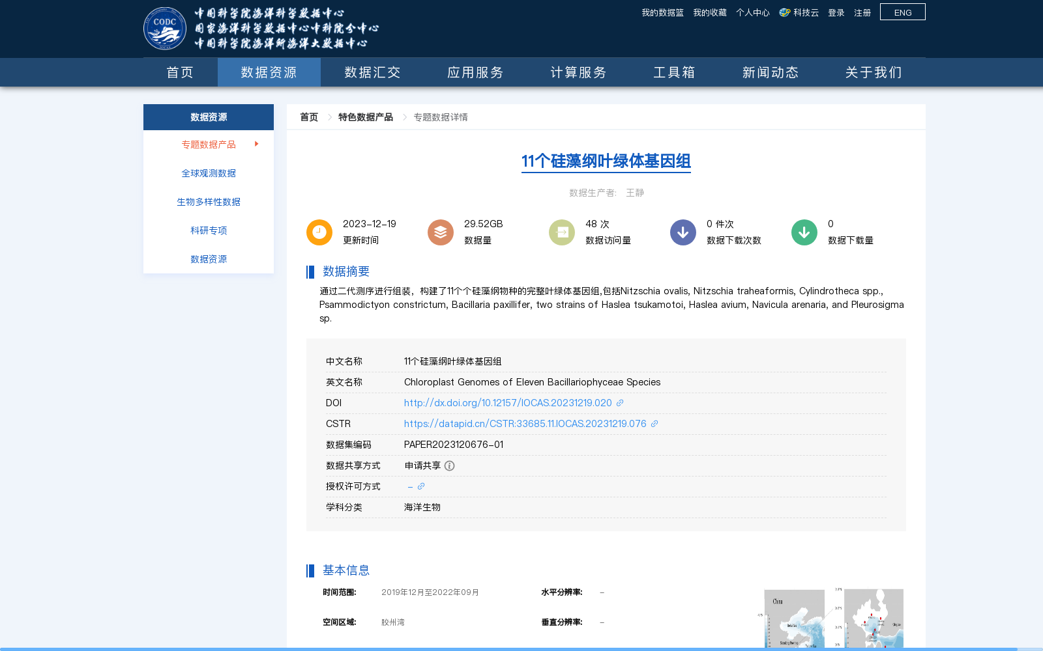The width and height of the screenshot is (1043, 651).
Task: Click the title 11个硅藻纲叶绿体基因组
Action: (606, 161)
